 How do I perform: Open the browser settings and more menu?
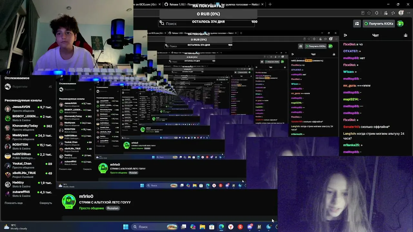(x=409, y=13)
